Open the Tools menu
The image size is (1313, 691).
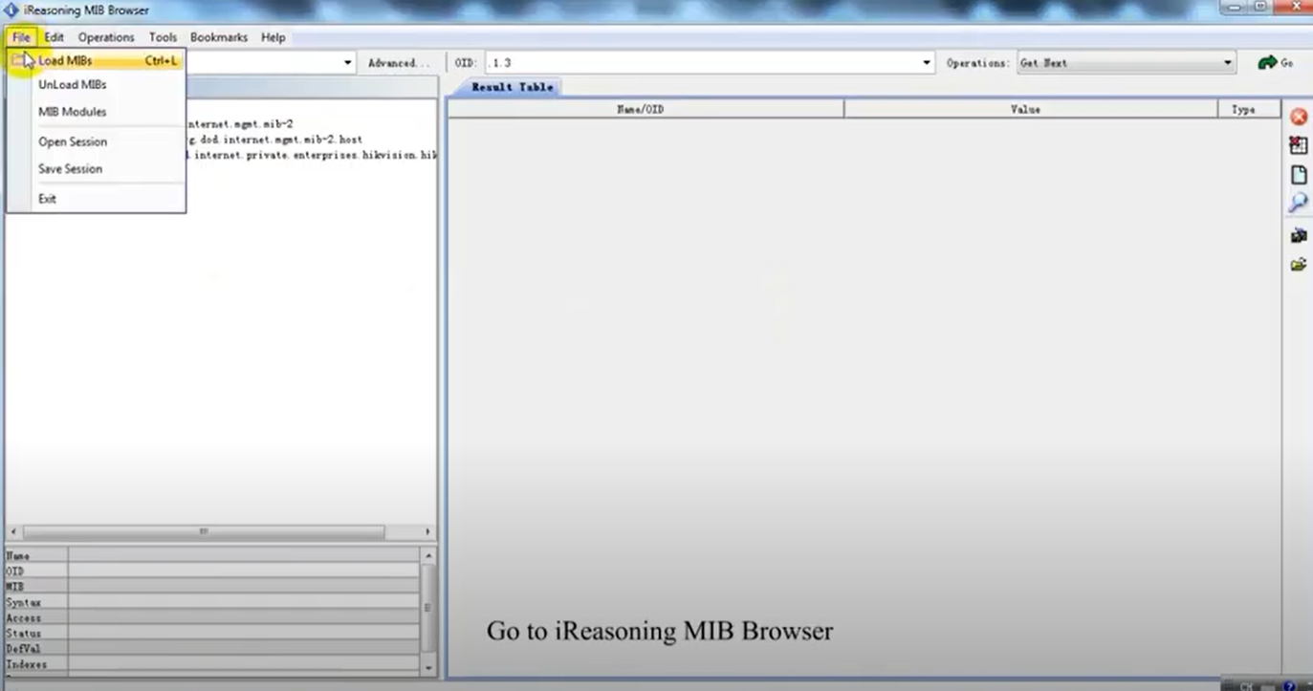163,37
